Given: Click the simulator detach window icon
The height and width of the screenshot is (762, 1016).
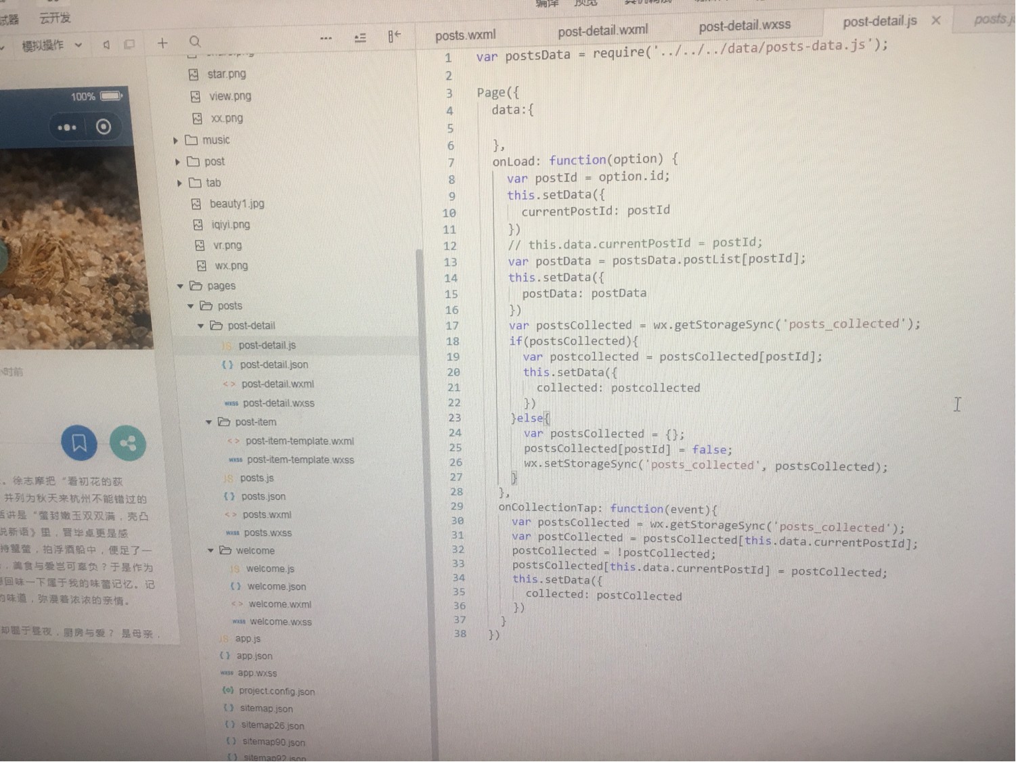Looking at the screenshot, I should 129,45.
